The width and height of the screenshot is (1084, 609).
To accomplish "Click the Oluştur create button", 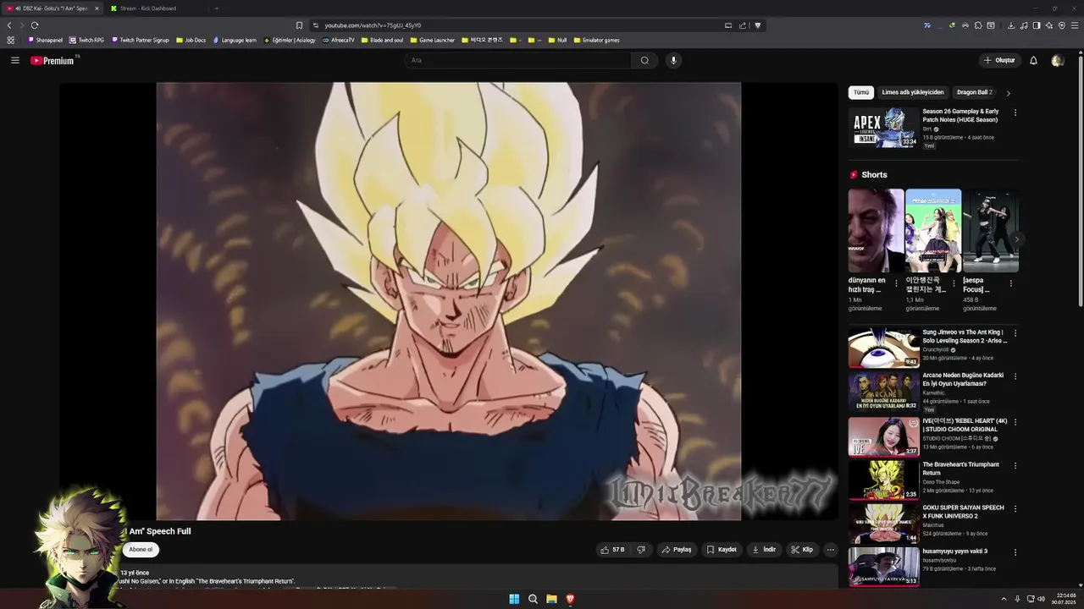I will tap(999, 60).
